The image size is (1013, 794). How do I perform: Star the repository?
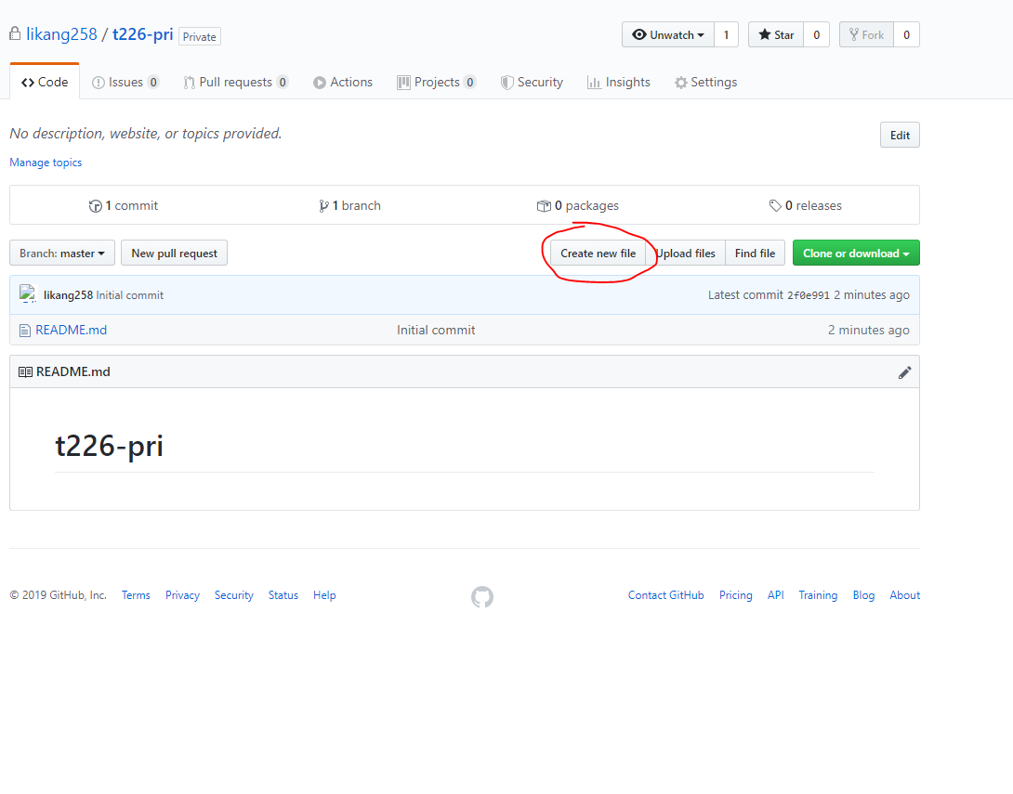776,35
